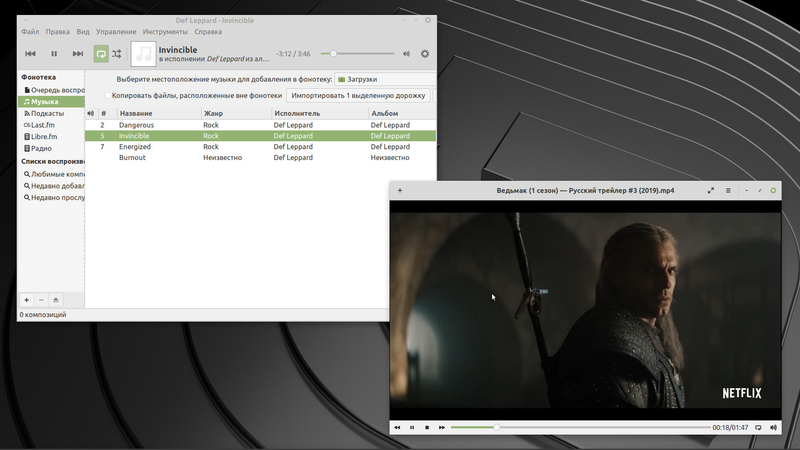Open the Недавно добавленные playlist
The width and height of the screenshot is (800, 450).
coord(51,186)
